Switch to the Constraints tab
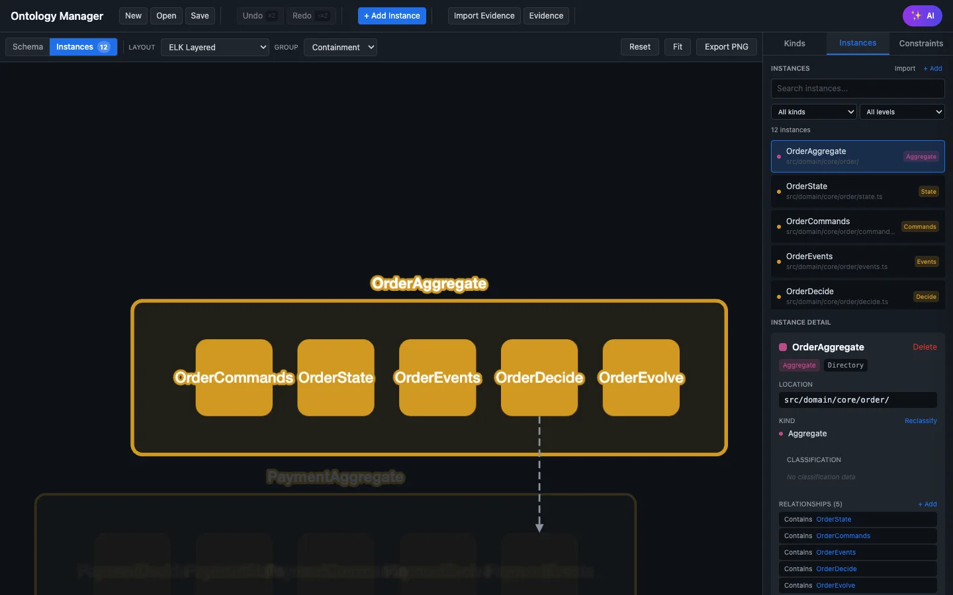The height and width of the screenshot is (595, 953). (921, 43)
